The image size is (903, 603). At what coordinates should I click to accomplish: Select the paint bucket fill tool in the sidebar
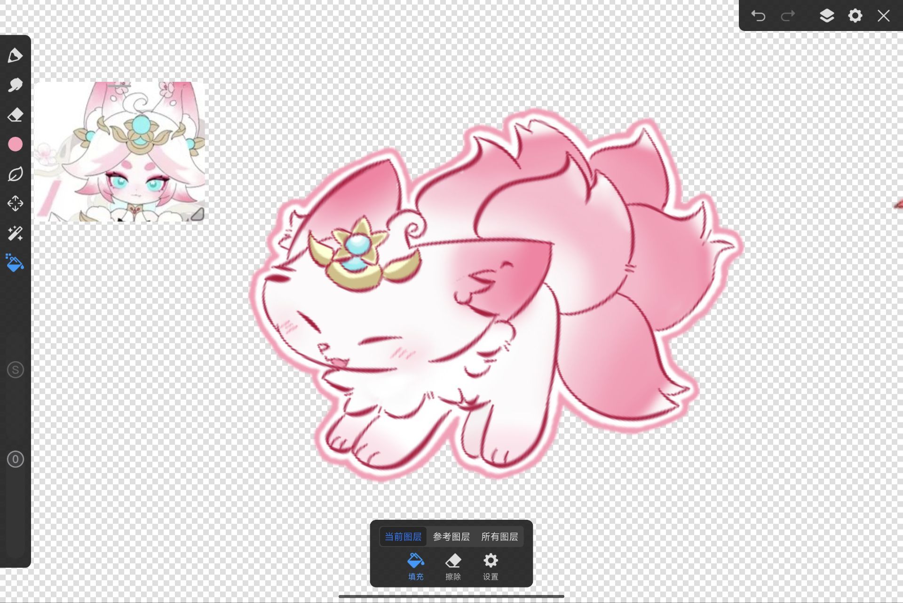[x=15, y=263]
